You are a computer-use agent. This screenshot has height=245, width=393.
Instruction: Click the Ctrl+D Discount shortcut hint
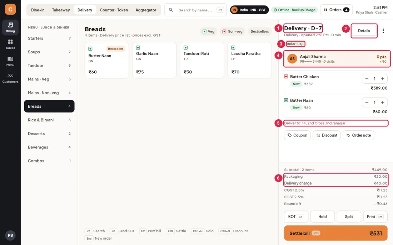click(233, 231)
